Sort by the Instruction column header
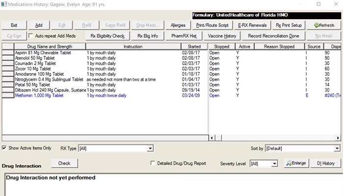This screenshot has width=343, height=196. tap(133, 47)
